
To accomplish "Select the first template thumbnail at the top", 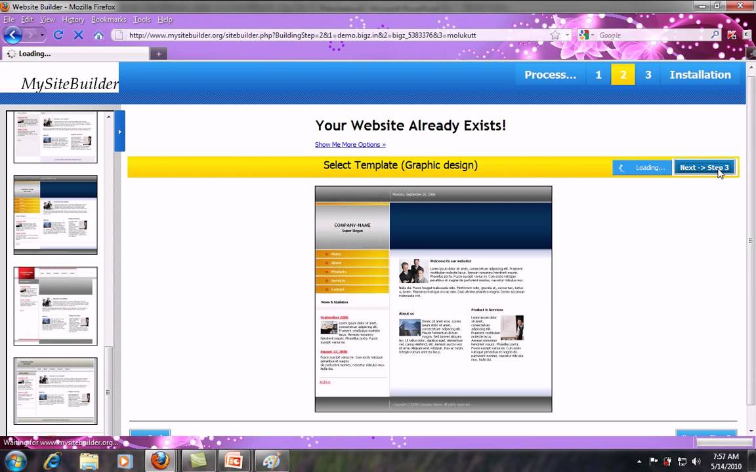I will point(55,137).
